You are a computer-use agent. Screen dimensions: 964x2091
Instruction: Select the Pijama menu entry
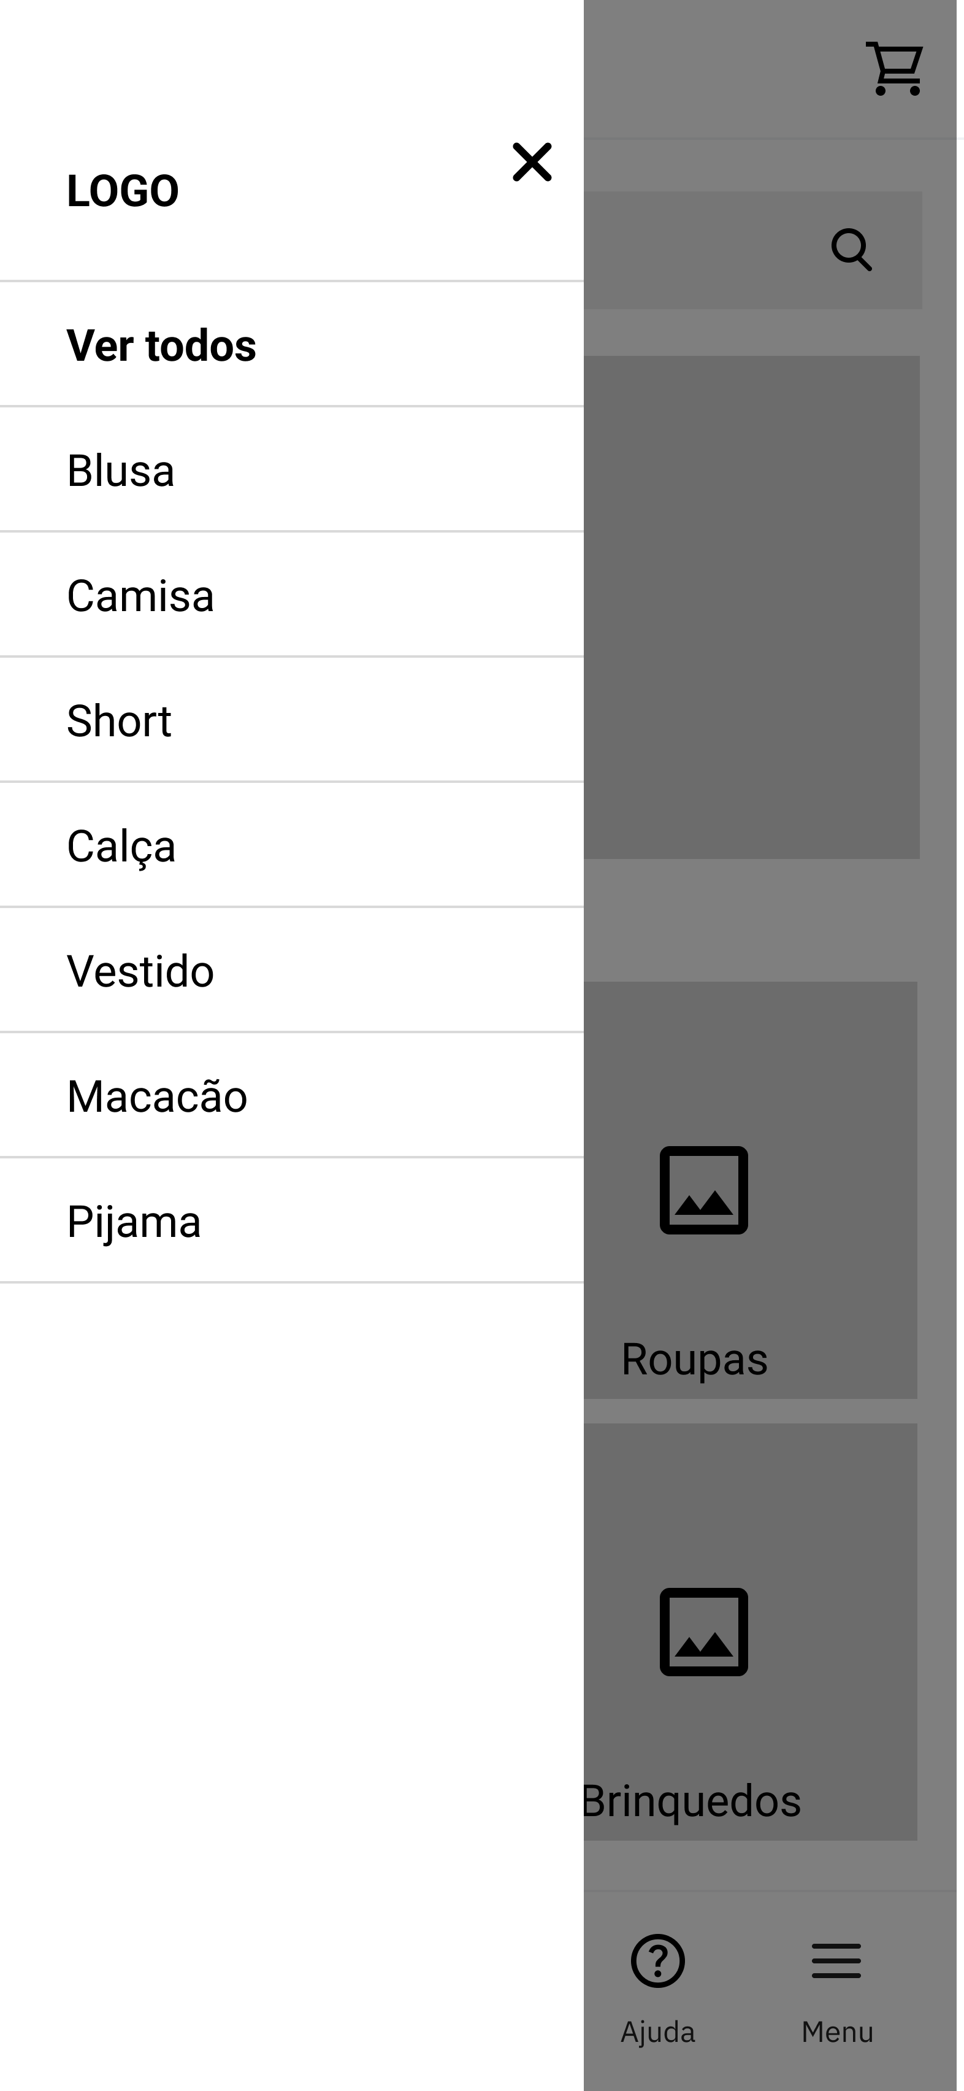click(134, 1222)
